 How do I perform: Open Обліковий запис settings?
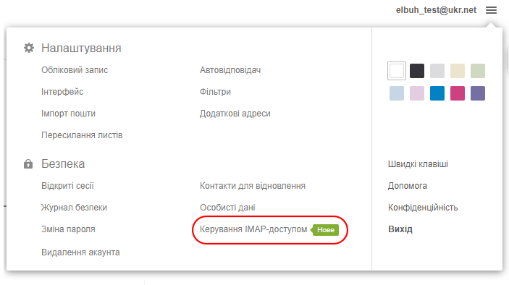pos(75,70)
